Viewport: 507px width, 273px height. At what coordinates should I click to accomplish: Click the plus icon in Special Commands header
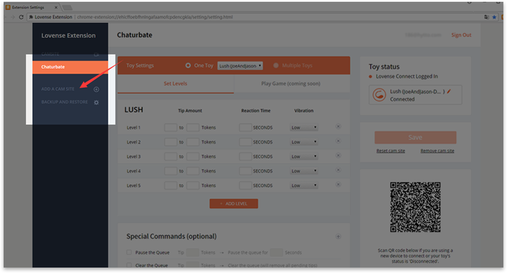pyautogui.click(x=338, y=236)
